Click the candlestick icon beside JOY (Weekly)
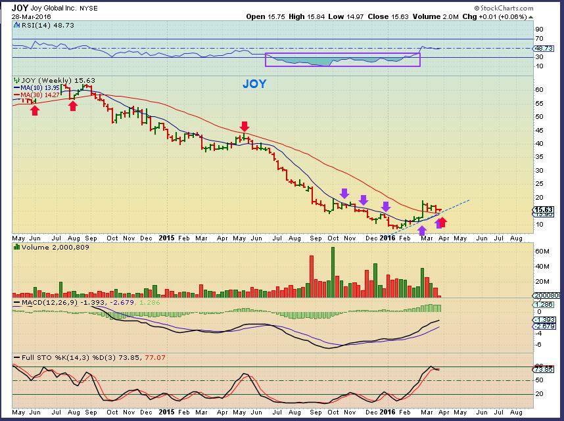Image resolution: width=564 pixels, height=421 pixels. point(17,81)
